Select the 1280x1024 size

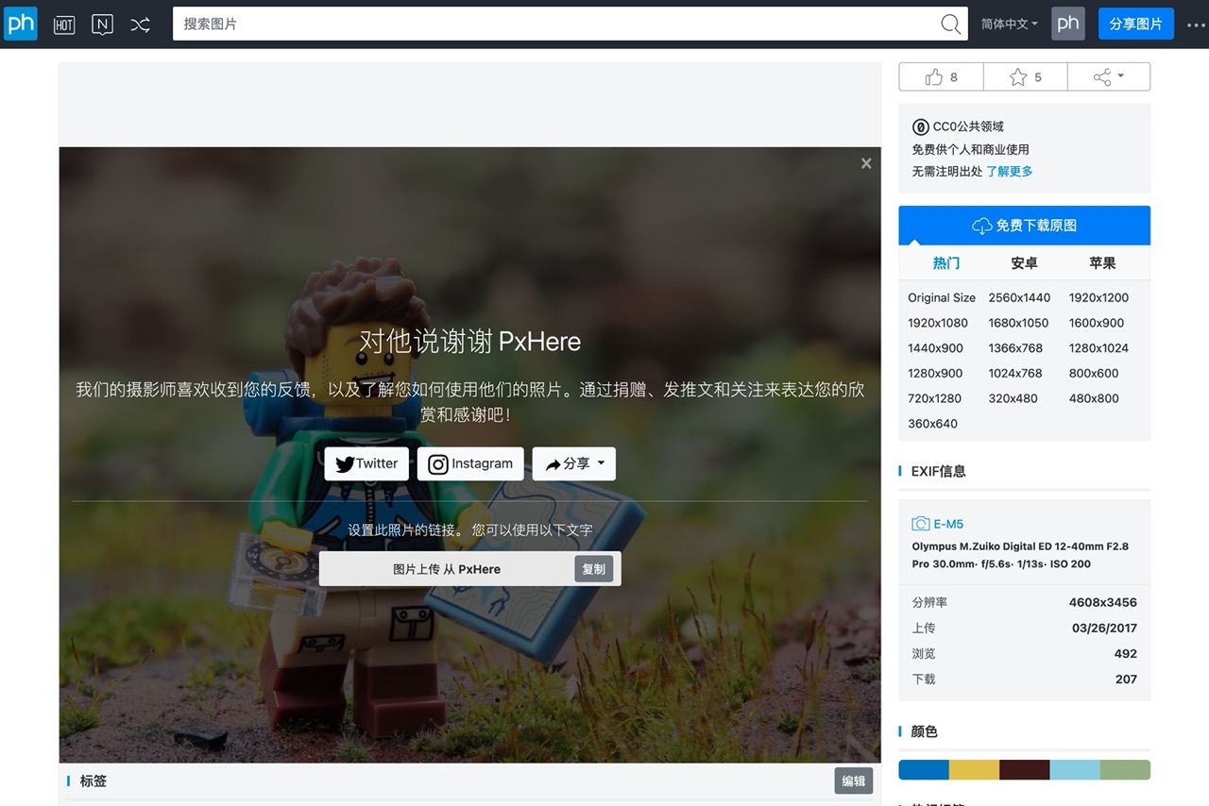1098,348
